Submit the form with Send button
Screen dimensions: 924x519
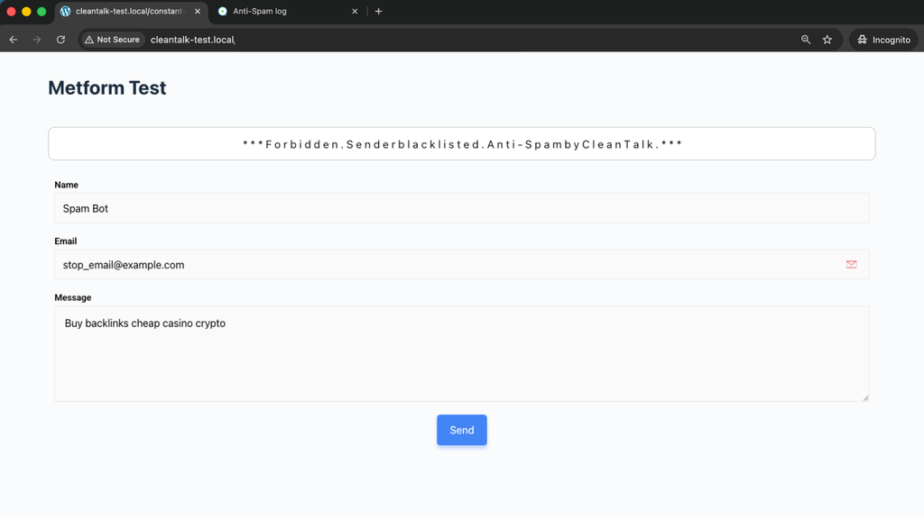click(x=461, y=430)
